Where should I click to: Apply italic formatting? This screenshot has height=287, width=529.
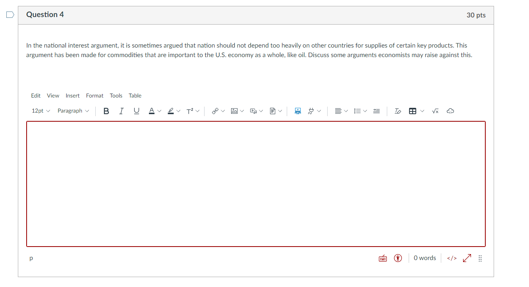click(x=121, y=111)
